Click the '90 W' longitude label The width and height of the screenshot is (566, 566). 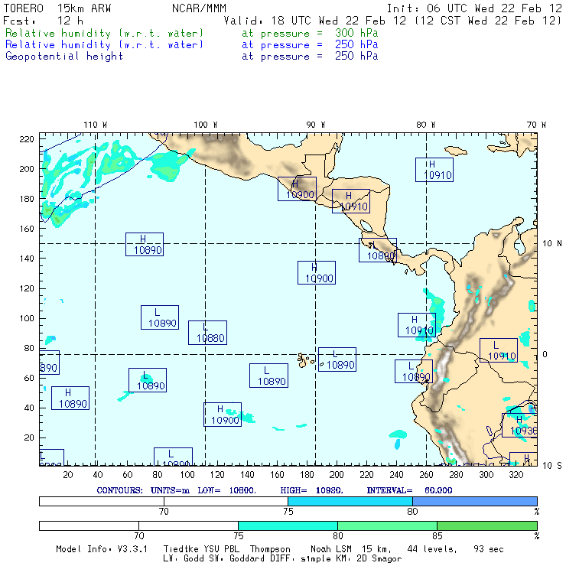(x=315, y=125)
